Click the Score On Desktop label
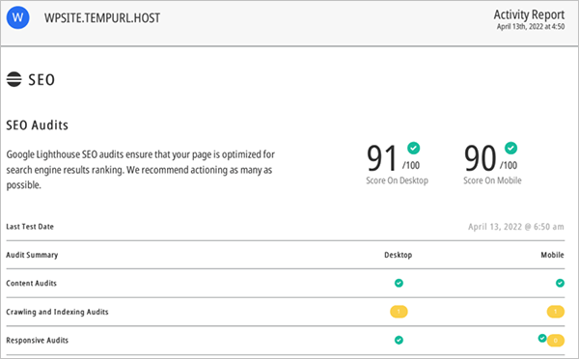This screenshot has height=359, width=579. tap(397, 180)
